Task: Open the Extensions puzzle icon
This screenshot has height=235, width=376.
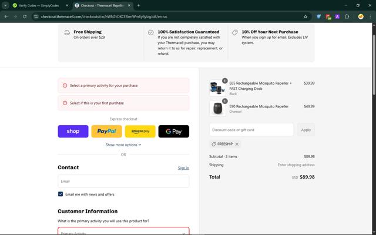Action: (x=347, y=16)
